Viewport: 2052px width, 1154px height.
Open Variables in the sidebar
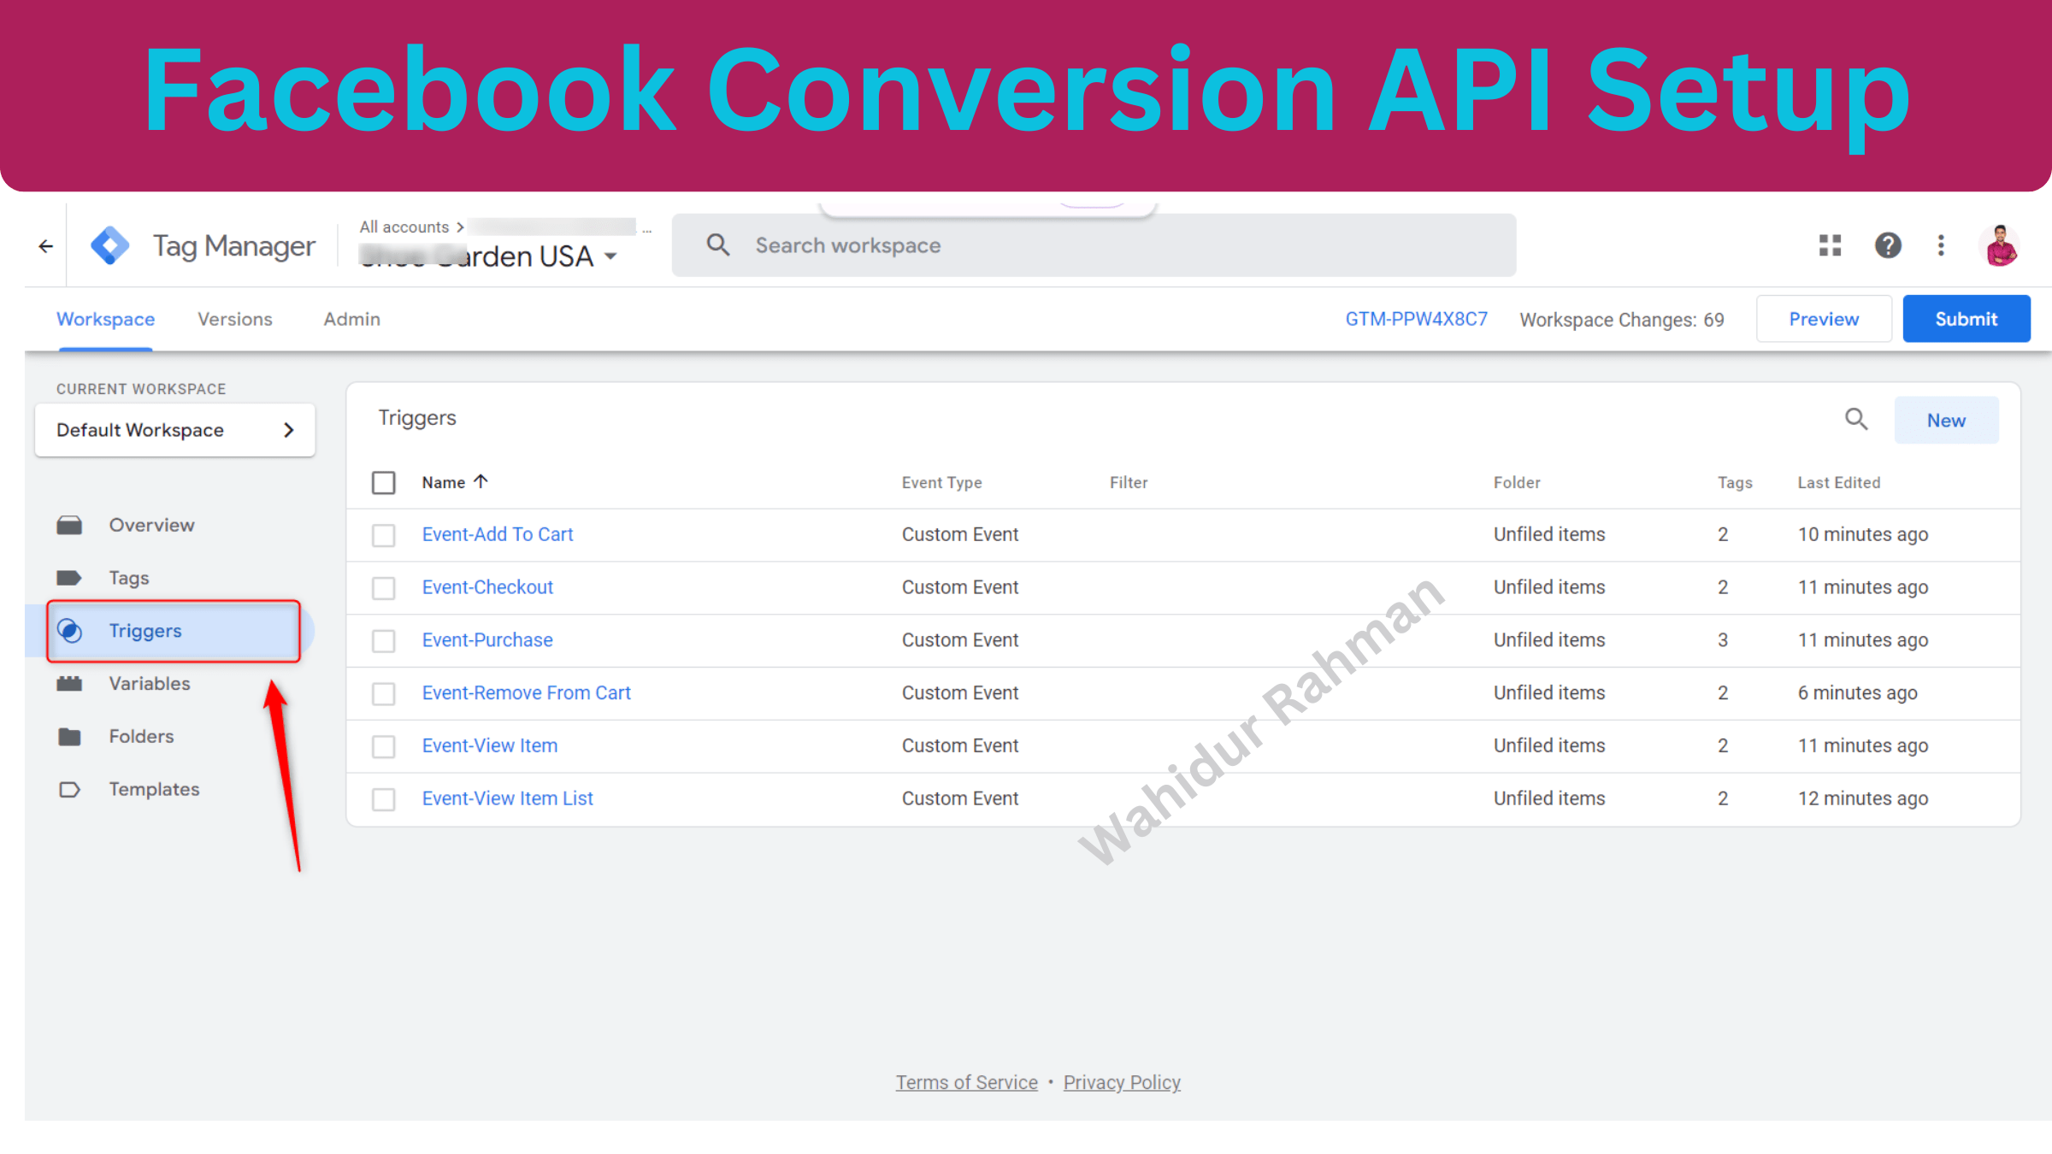[x=150, y=684]
